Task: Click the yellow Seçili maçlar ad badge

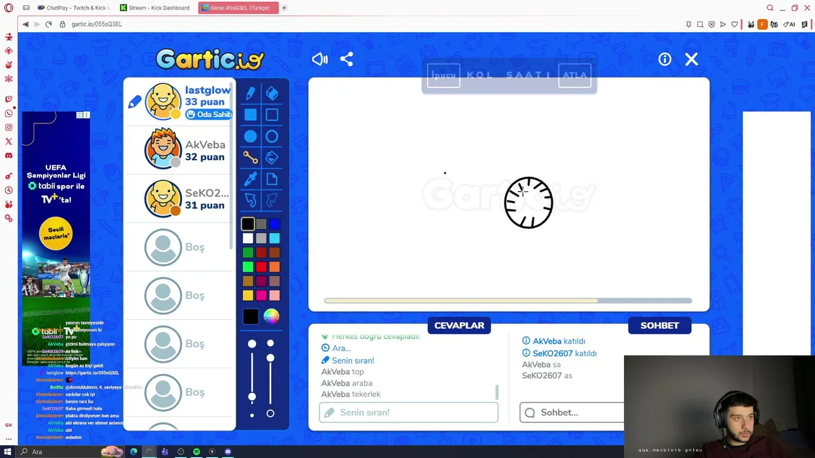Action: click(x=56, y=233)
